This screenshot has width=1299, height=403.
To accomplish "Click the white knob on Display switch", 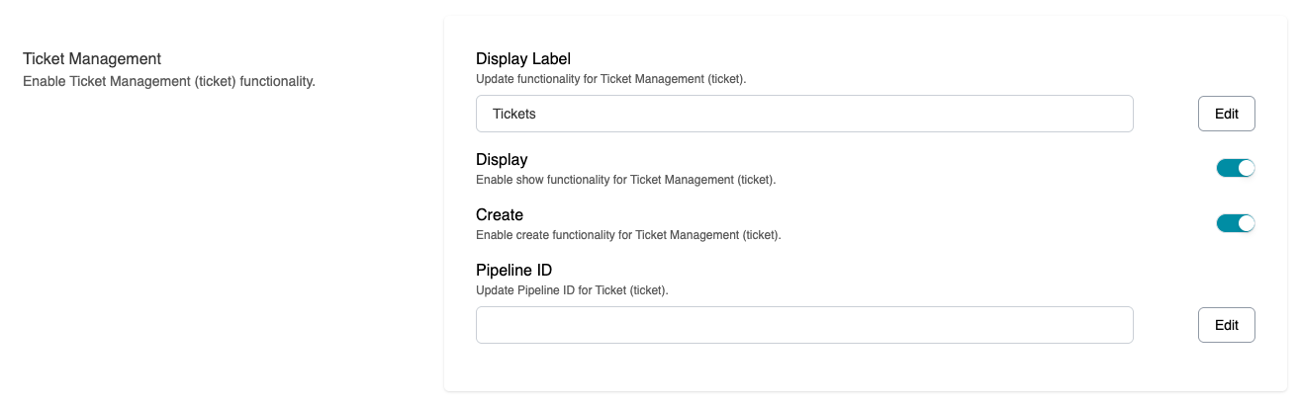I will click(1246, 168).
